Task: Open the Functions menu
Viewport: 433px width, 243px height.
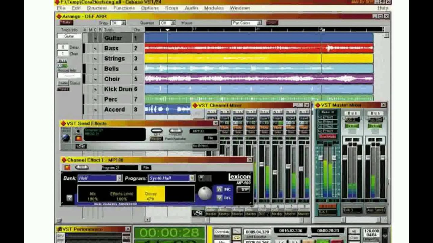Action: click(124, 8)
